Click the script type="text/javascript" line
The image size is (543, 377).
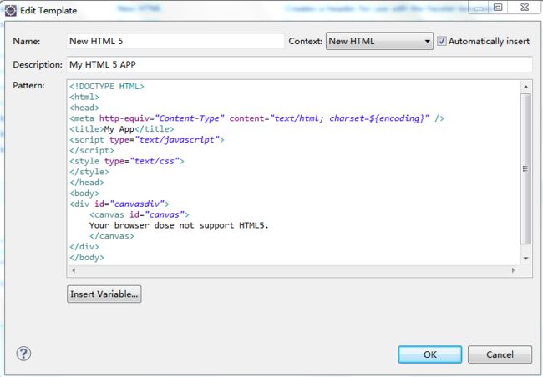tap(147, 140)
